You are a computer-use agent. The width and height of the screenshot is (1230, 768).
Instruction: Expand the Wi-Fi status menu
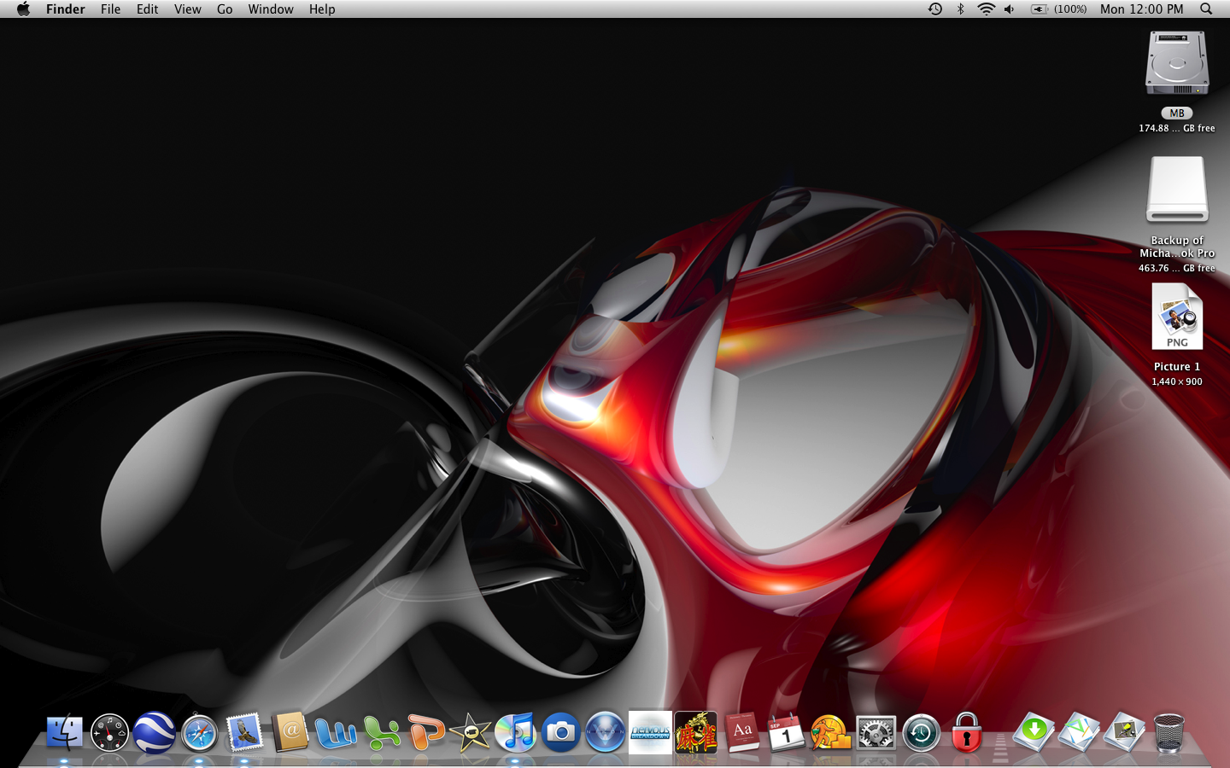986,9
